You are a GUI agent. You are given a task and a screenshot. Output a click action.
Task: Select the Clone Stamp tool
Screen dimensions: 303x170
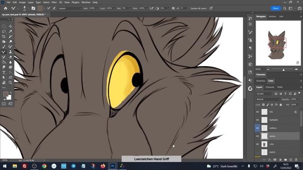[10, 52]
